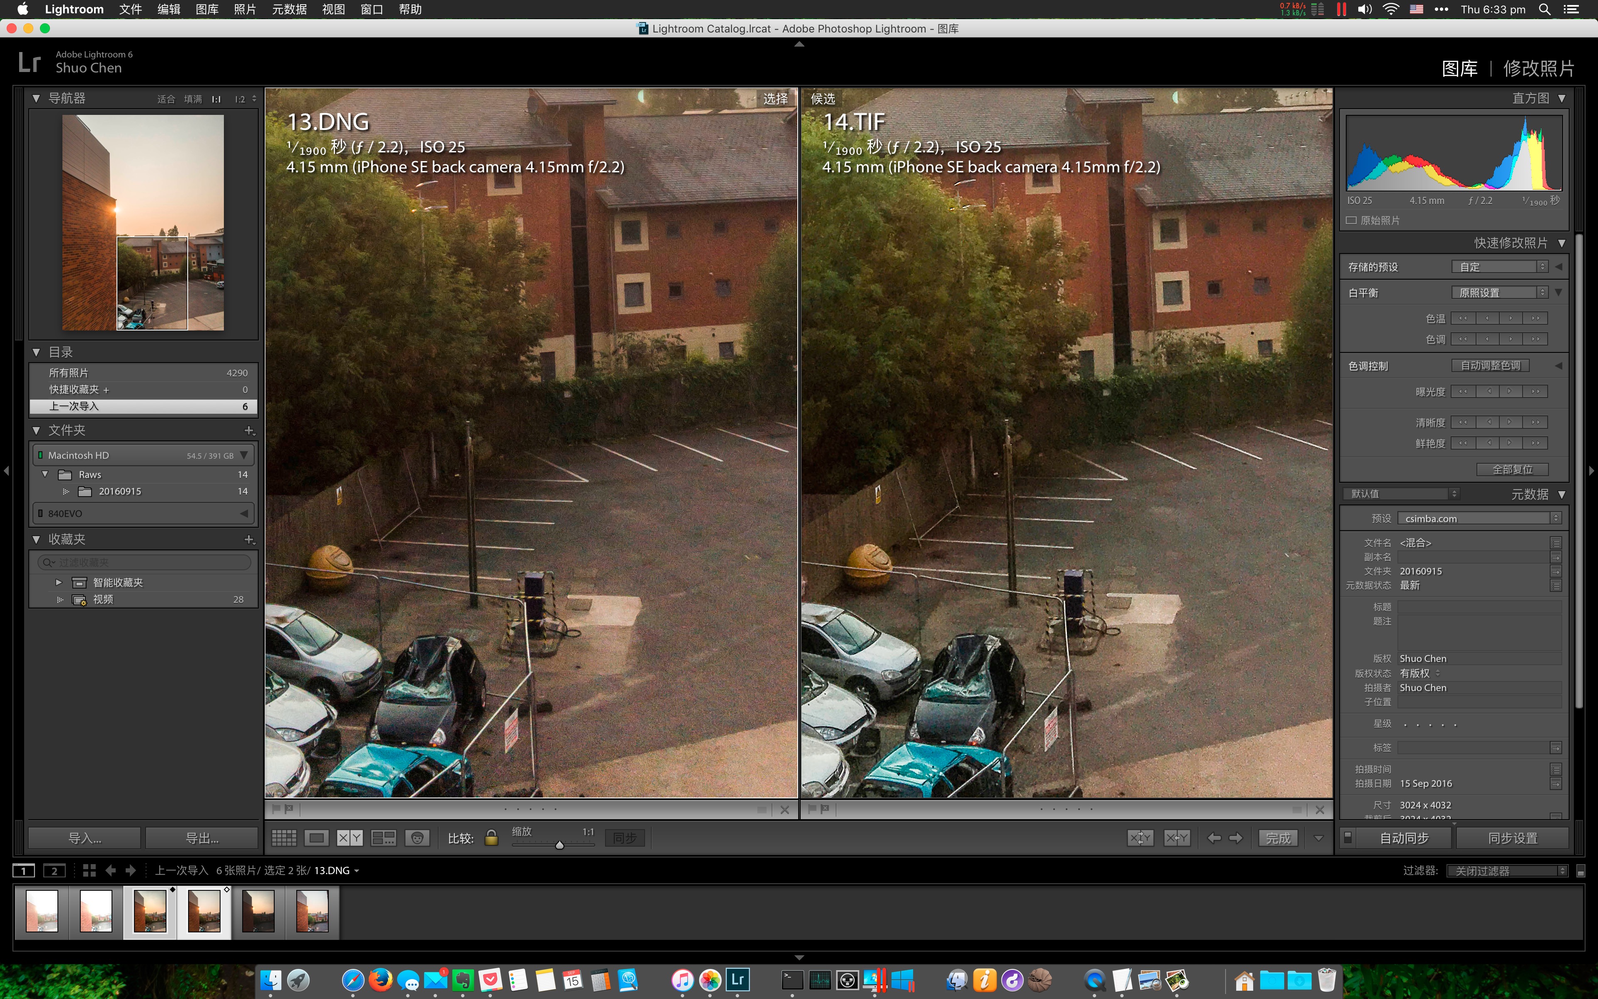The height and width of the screenshot is (999, 1598).
Task: Click the 同步设置 button
Action: (1512, 838)
